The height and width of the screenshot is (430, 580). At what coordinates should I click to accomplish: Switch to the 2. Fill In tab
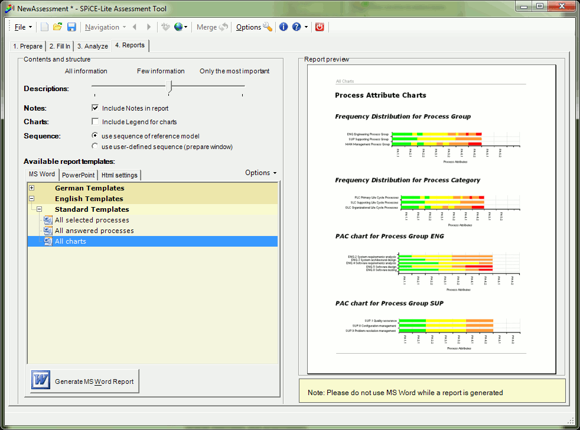click(60, 46)
